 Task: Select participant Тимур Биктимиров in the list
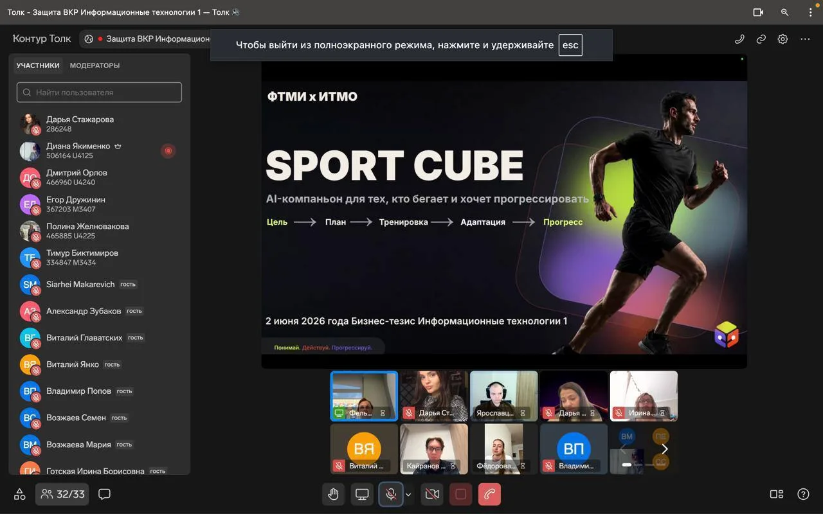[99, 258]
